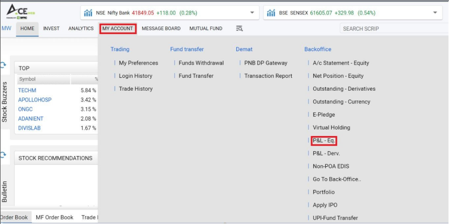The image size is (449, 224).
Task: Open the P&L - Eq. report
Action: point(323,140)
